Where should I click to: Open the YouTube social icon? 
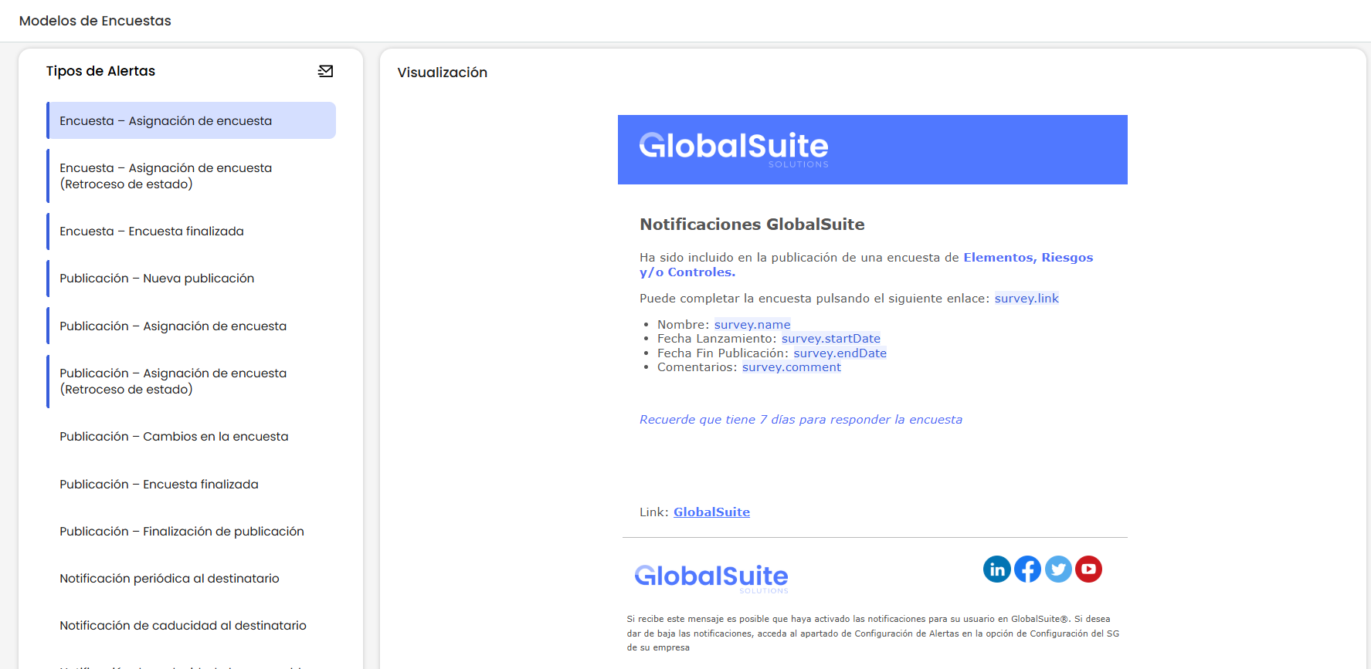pos(1088,569)
